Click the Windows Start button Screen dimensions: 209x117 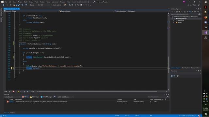[205, 2]
